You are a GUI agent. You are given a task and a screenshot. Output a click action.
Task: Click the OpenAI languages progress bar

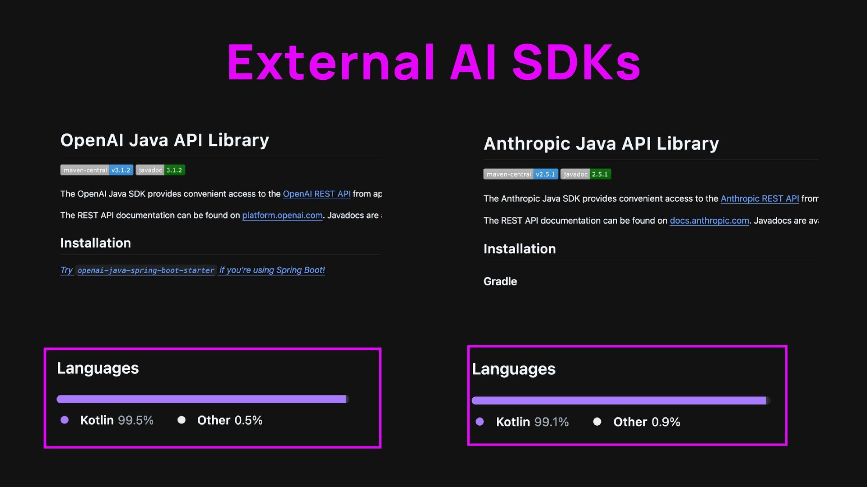click(203, 399)
